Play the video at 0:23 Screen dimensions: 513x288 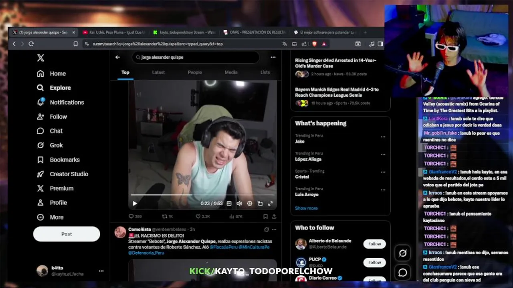(x=135, y=204)
